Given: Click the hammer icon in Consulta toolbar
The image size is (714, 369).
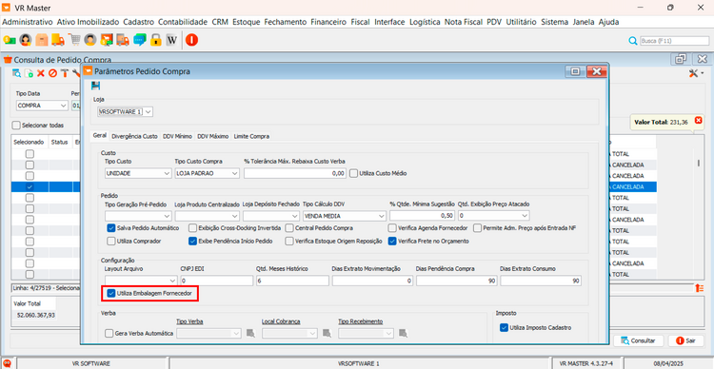Looking at the screenshot, I should pos(65,73).
